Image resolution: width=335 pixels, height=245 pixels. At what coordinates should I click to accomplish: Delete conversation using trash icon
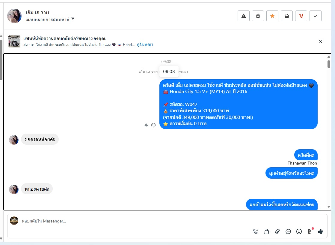coord(258,16)
